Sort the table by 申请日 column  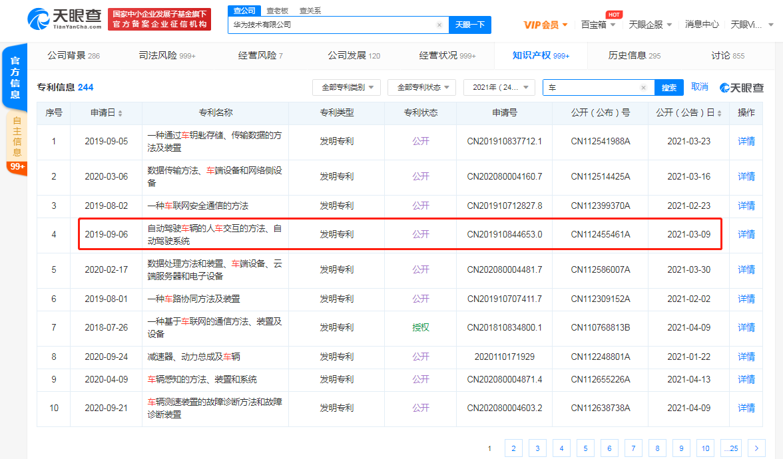tap(120, 114)
